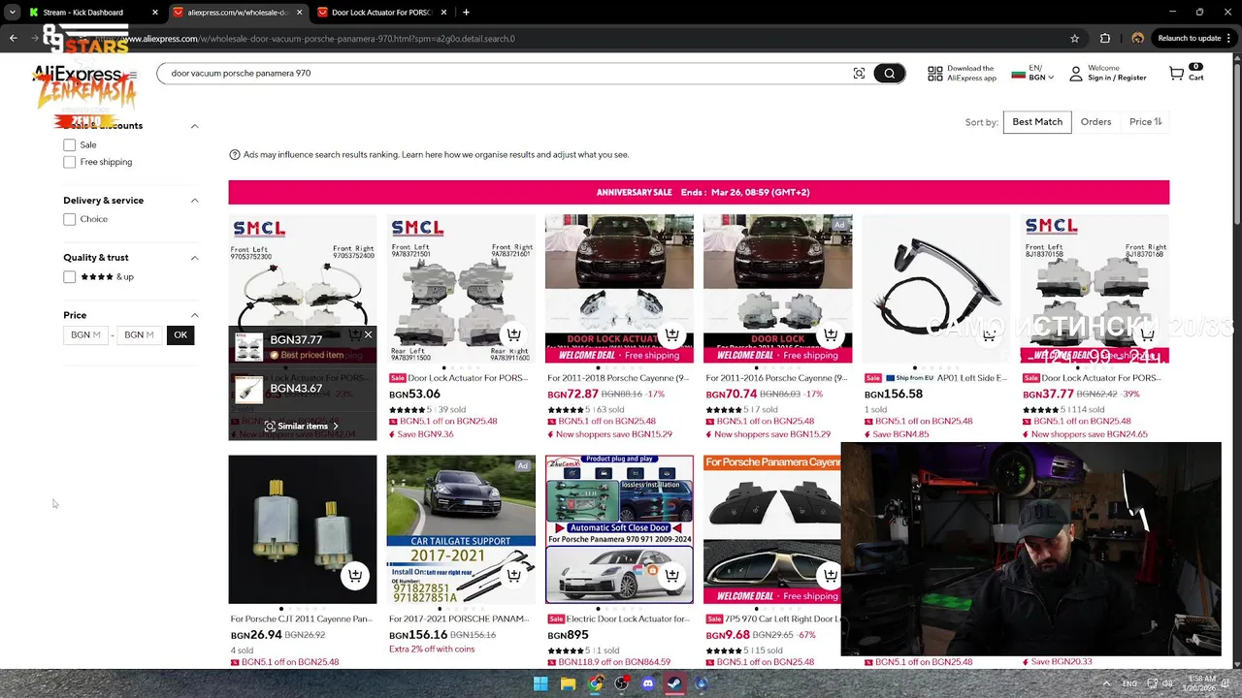Enable the Sale filter checkbox
Image resolution: width=1242 pixels, height=698 pixels.
click(x=69, y=145)
